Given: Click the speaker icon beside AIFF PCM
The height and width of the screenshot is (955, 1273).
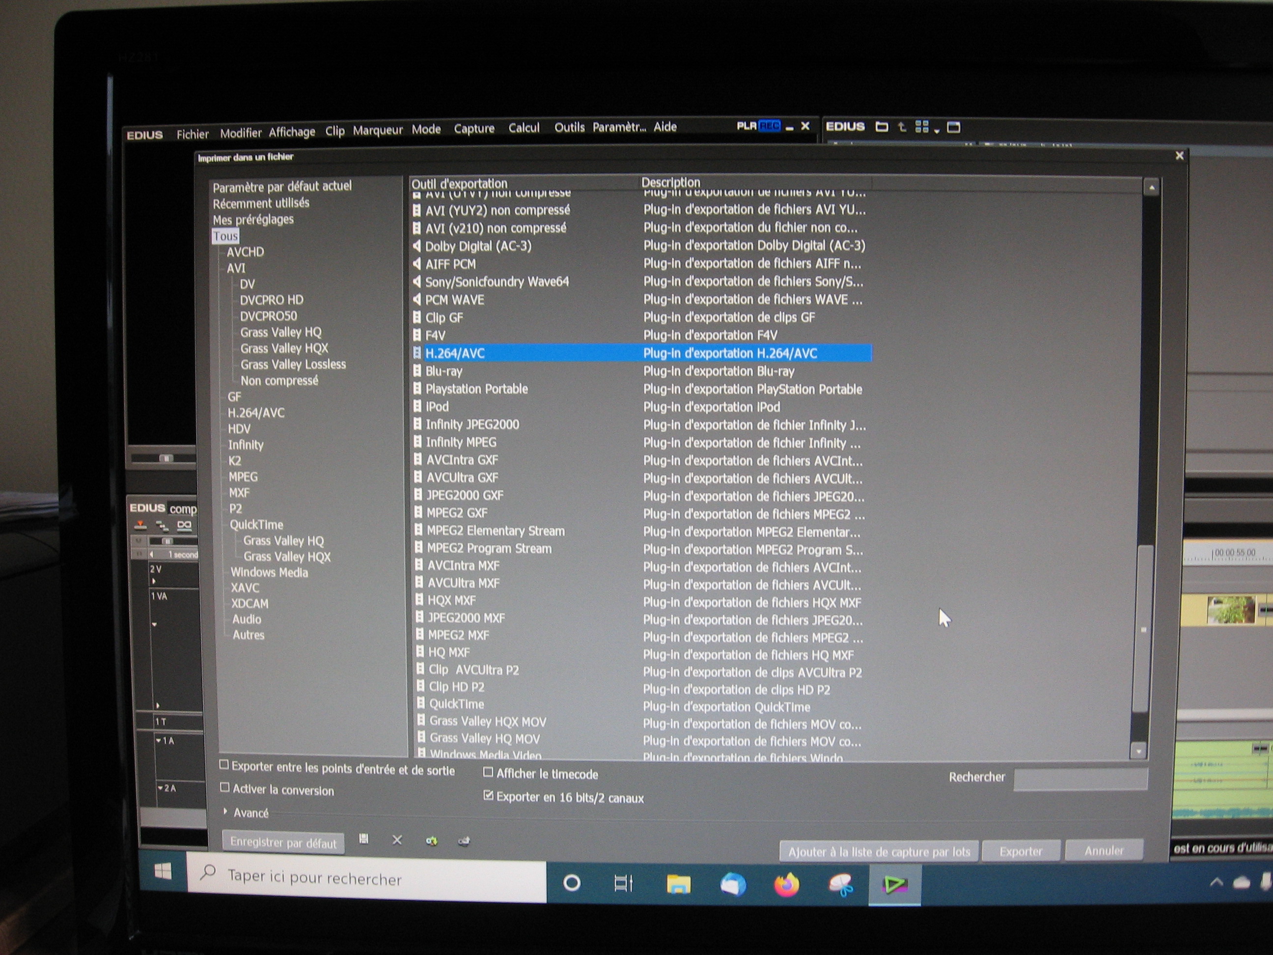Looking at the screenshot, I should 416,264.
